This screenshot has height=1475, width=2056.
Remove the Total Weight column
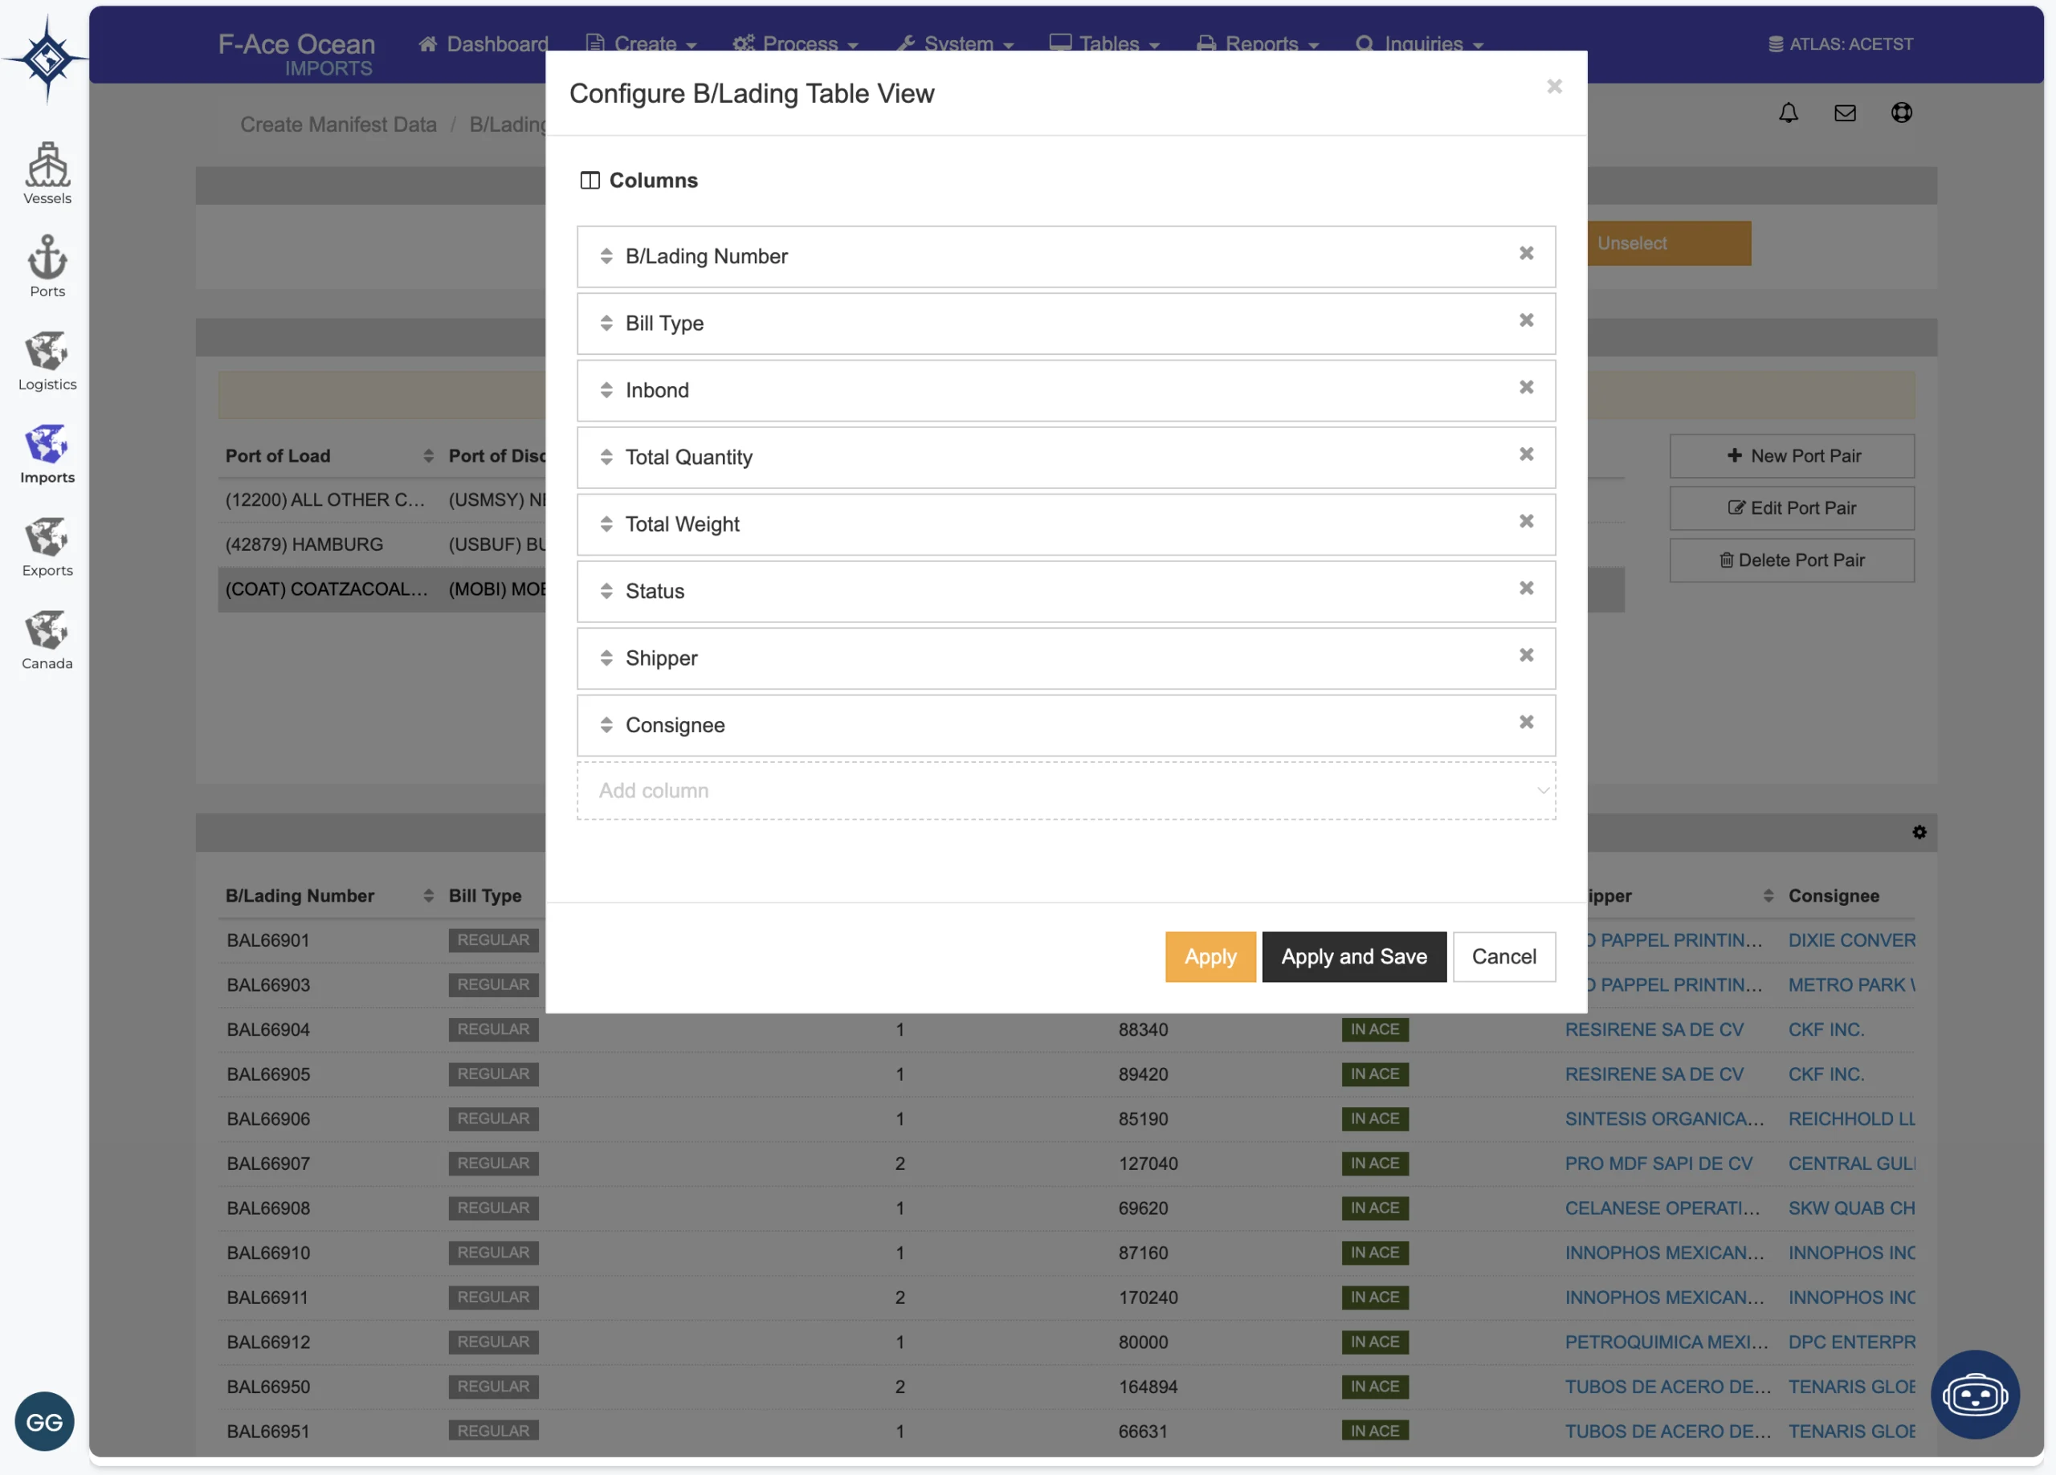[x=1526, y=521]
